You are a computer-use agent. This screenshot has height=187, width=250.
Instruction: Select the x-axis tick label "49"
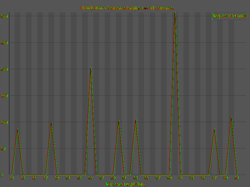click(225, 178)
